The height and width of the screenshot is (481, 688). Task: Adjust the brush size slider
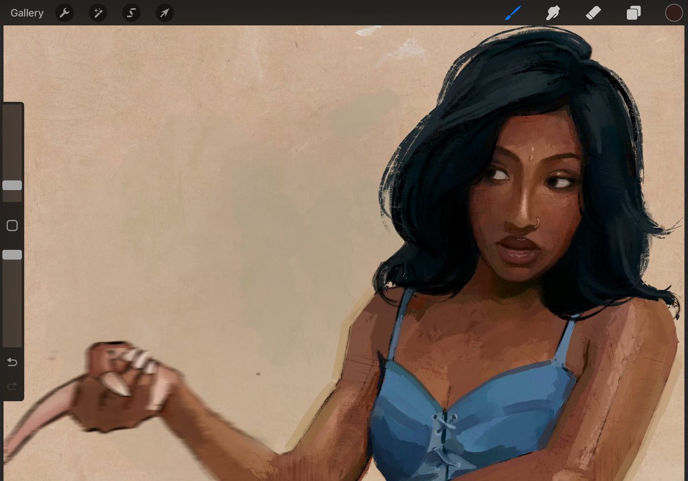[12, 185]
